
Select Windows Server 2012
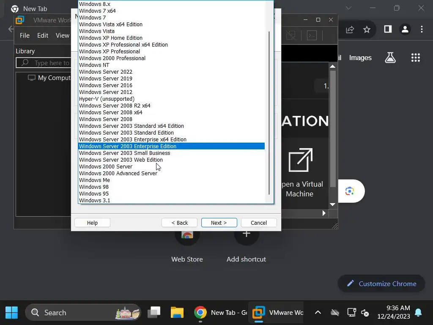coord(172,92)
